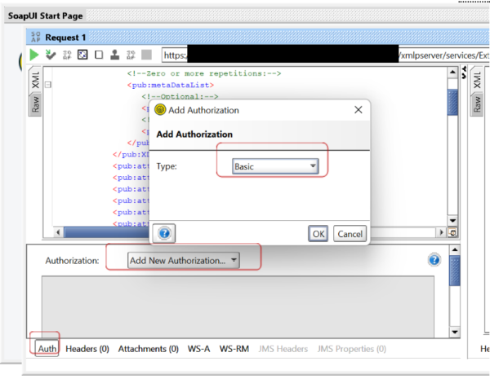
Task: Click the grey stop/cancel request icon
Action: [146, 55]
